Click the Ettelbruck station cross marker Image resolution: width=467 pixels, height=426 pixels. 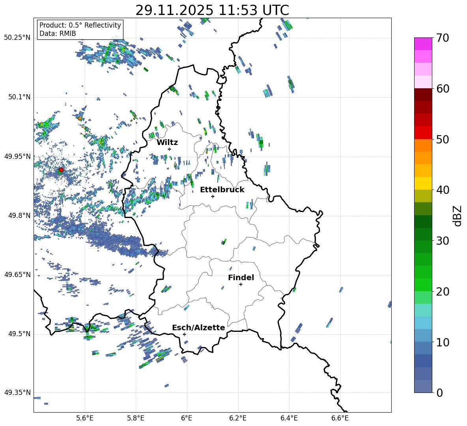[x=213, y=196]
